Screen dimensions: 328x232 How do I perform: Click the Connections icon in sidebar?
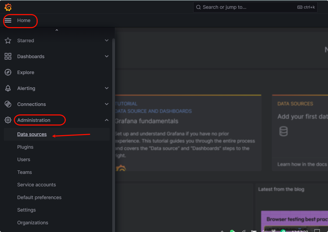click(8, 104)
